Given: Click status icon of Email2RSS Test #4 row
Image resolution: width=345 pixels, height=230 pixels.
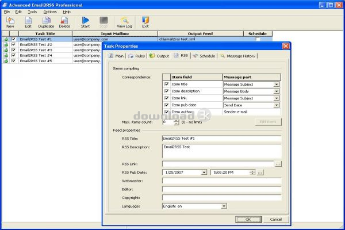Looking at the screenshot, I should (x=6, y=55).
